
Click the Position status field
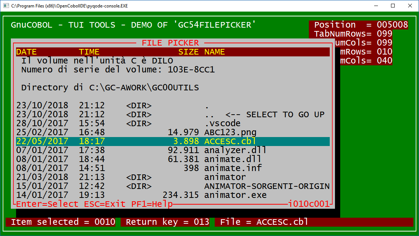pos(359,25)
